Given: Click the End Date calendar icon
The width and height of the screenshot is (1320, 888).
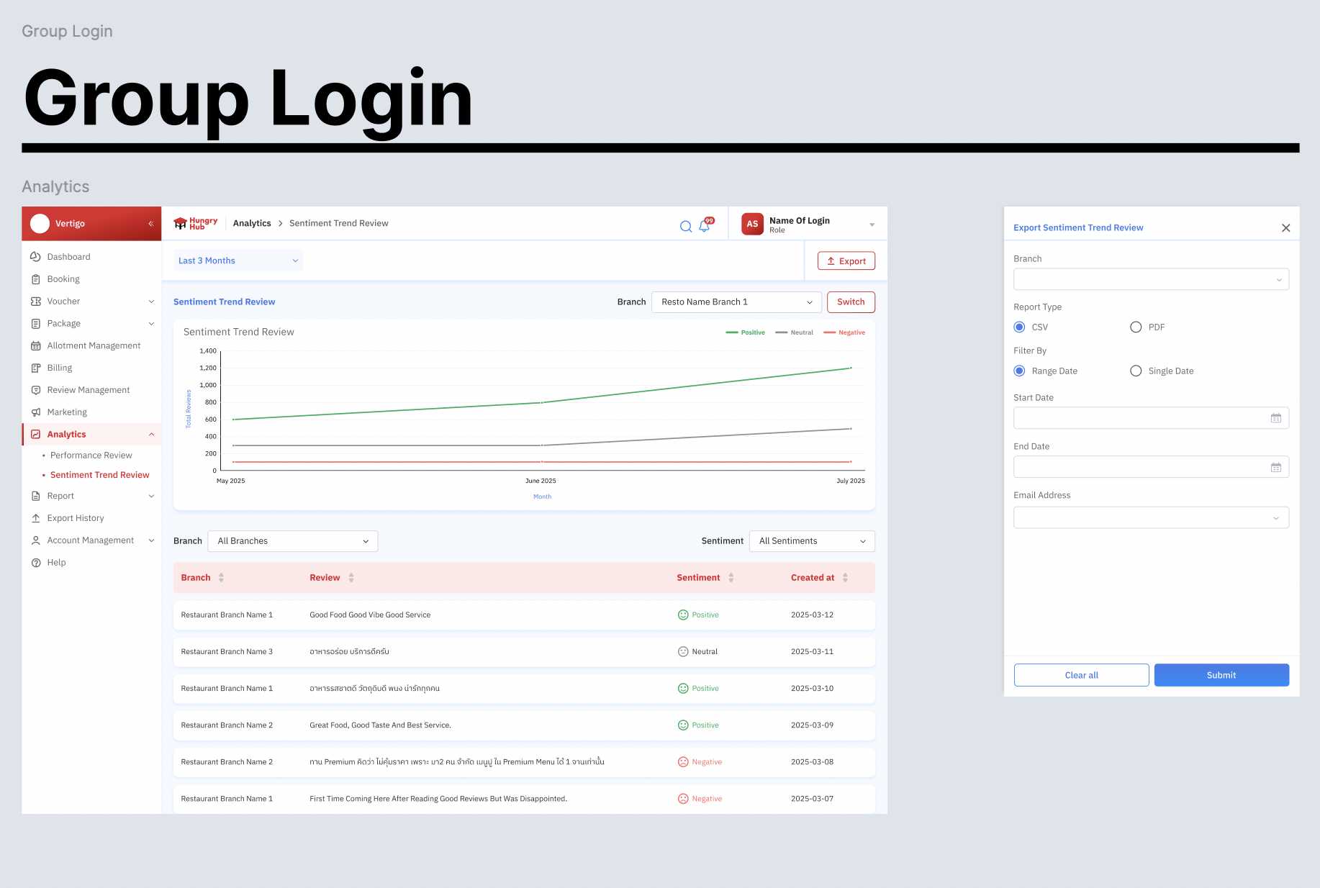Looking at the screenshot, I should tap(1275, 468).
